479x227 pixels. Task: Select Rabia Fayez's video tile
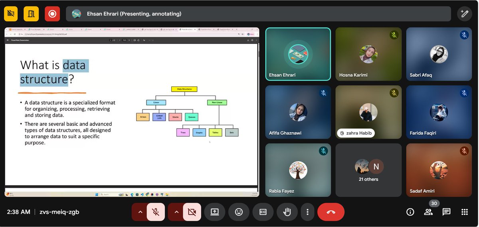pyautogui.click(x=298, y=170)
